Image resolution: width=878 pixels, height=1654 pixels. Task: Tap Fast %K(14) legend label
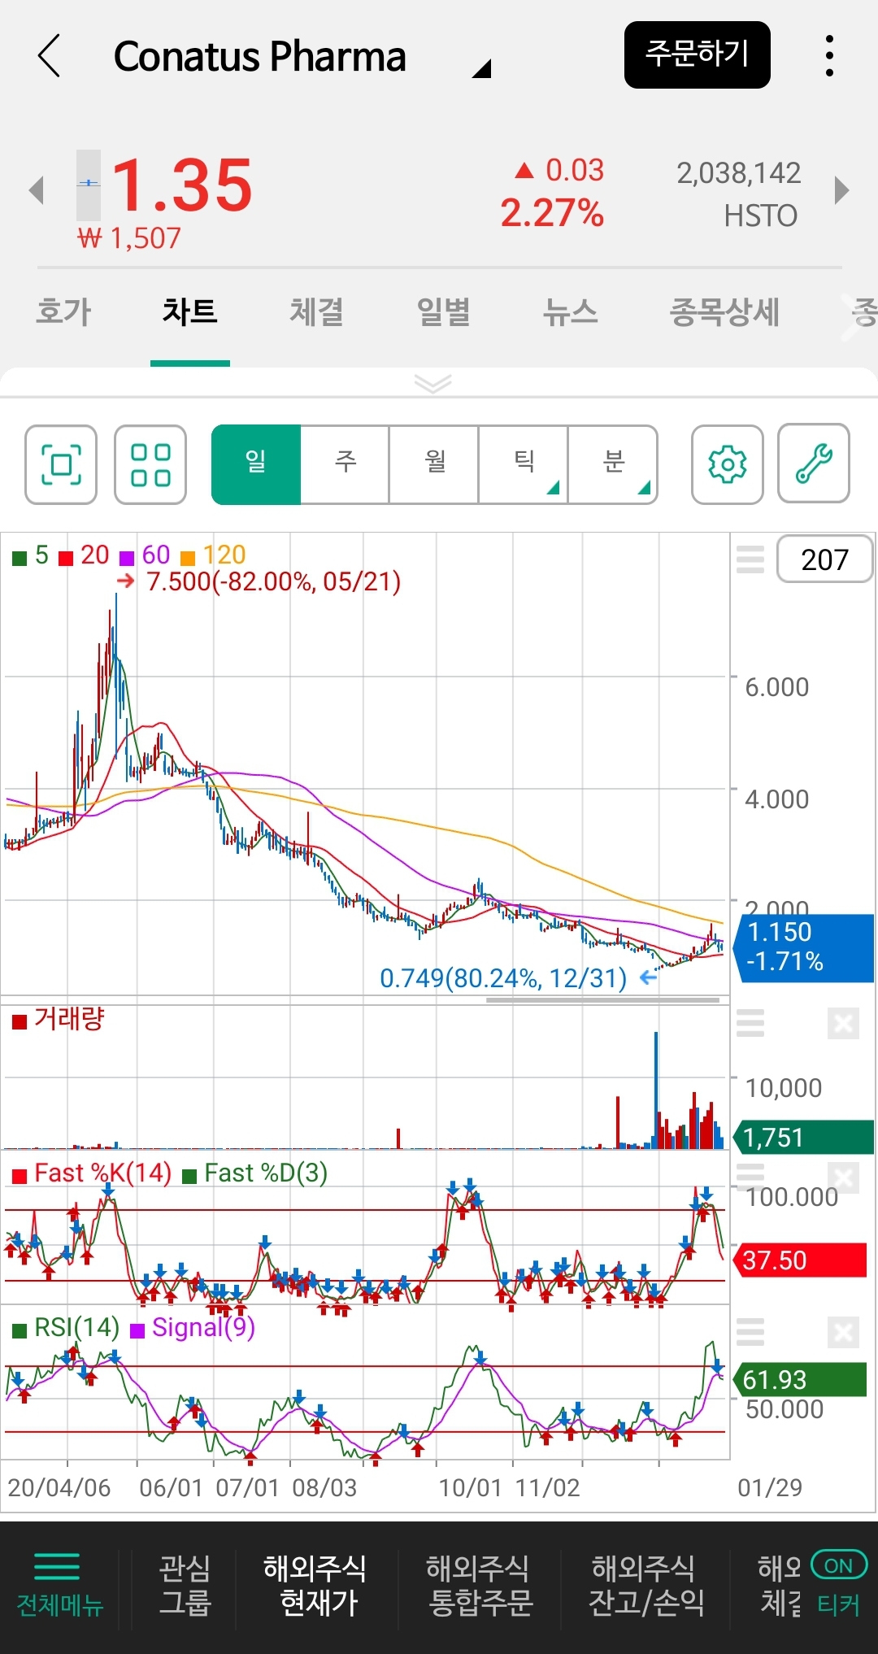pos(92,1173)
